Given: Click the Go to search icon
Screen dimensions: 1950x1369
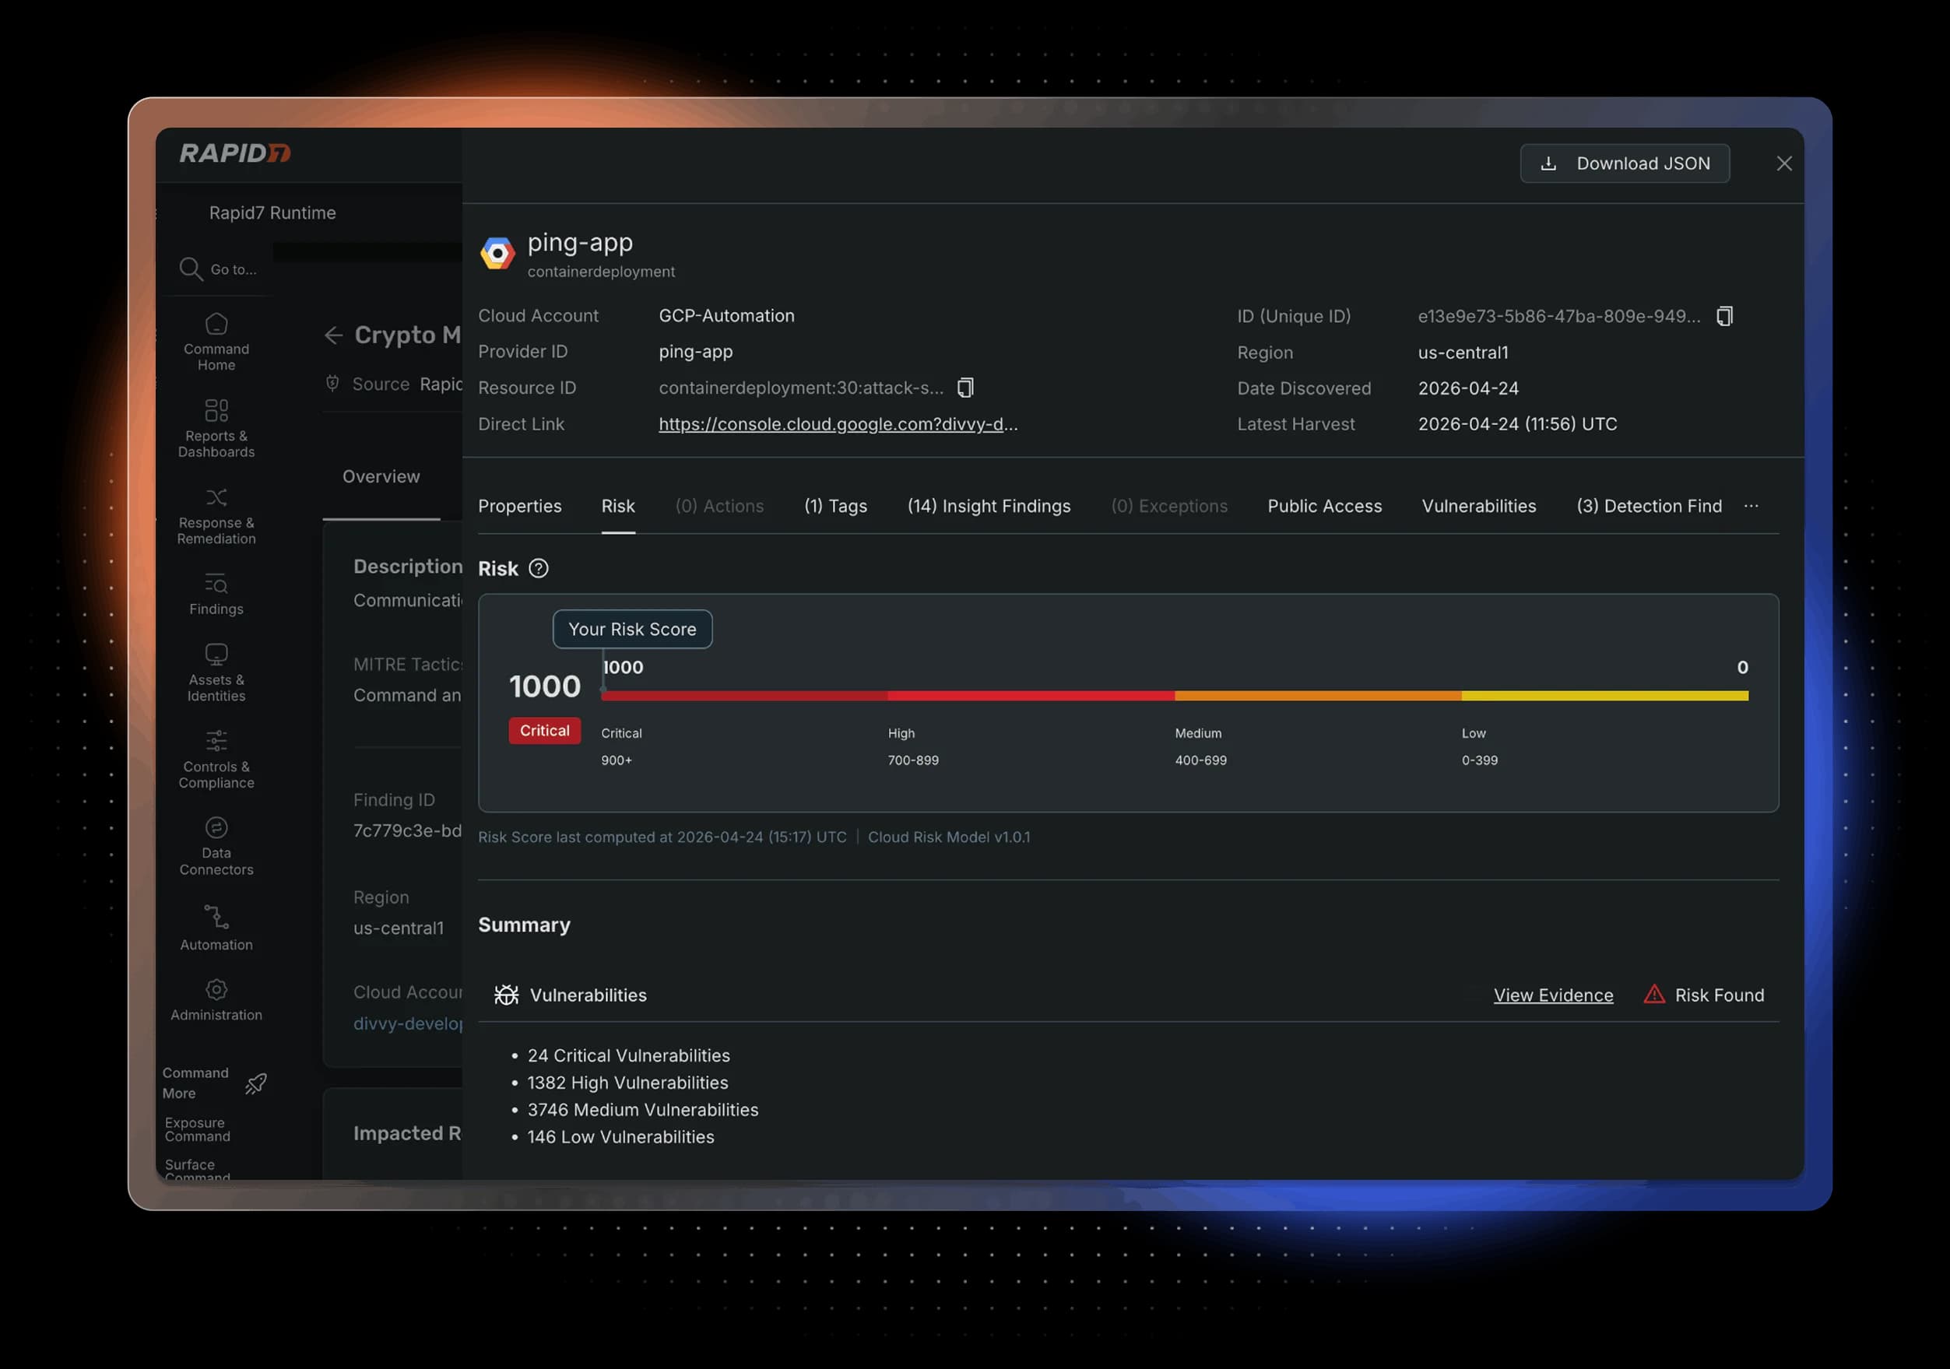Looking at the screenshot, I should click(x=190, y=269).
